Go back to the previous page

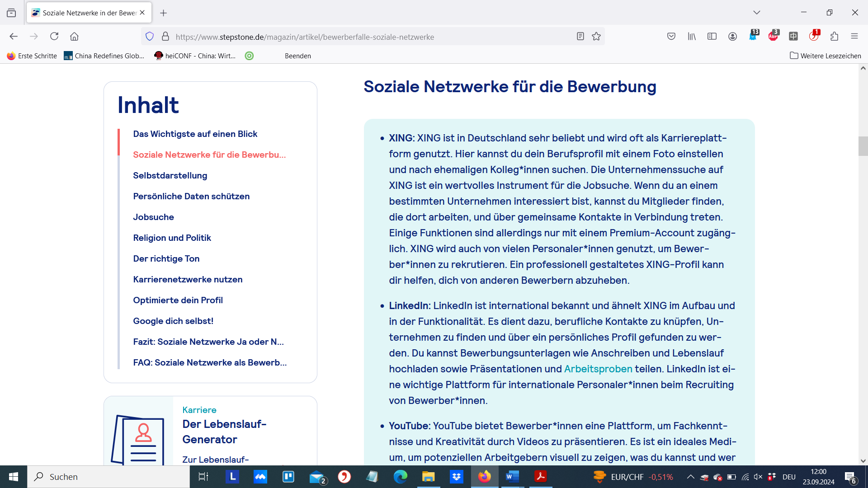[14, 37]
